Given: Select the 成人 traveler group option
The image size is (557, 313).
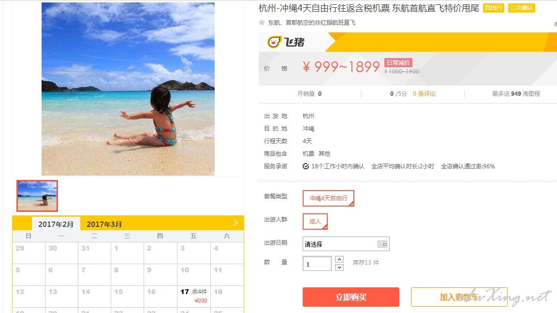Looking at the screenshot, I should (x=315, y=222).
